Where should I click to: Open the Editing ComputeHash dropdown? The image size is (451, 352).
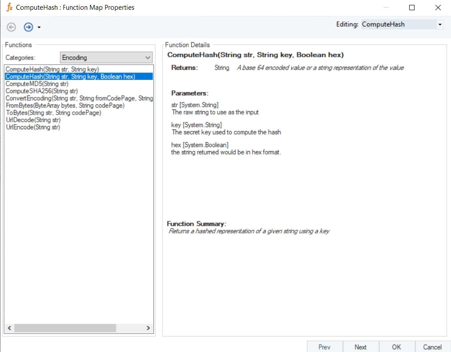coord(440,24)
